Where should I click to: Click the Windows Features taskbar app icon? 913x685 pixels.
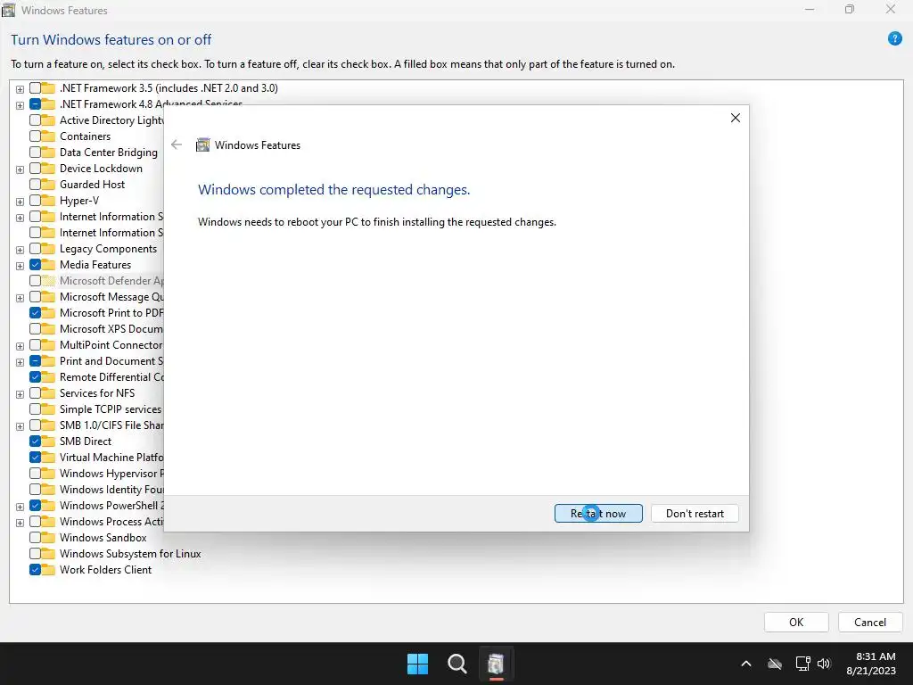(496, 664)
